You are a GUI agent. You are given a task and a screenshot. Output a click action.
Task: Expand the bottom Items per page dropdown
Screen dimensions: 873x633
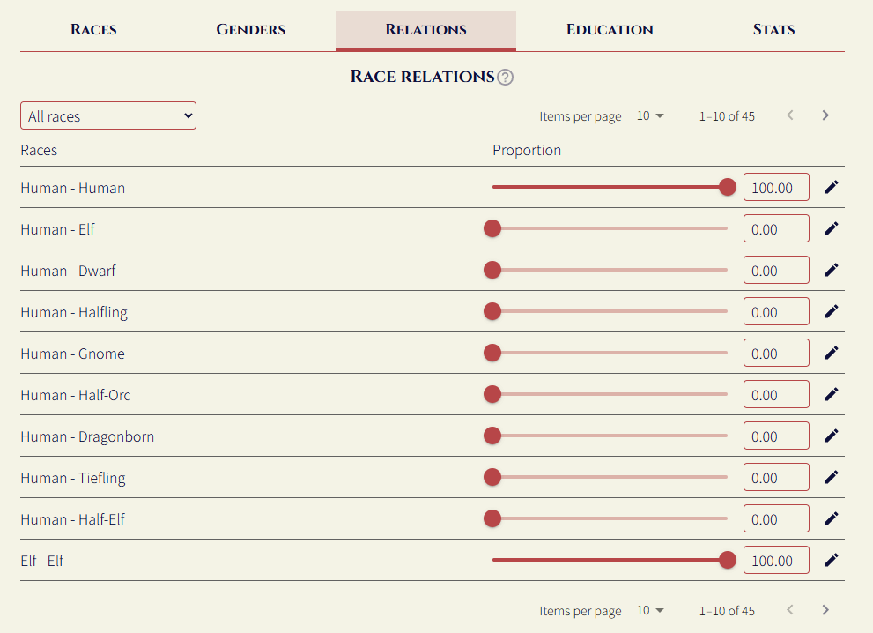pos(649,610)
